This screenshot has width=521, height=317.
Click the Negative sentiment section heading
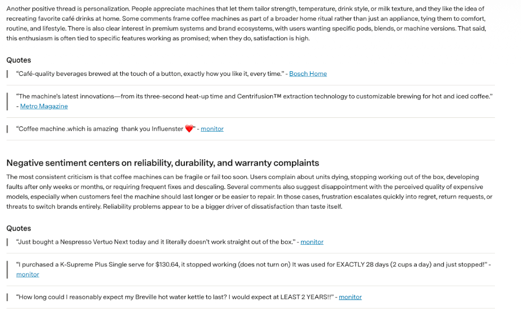(163, 163)
